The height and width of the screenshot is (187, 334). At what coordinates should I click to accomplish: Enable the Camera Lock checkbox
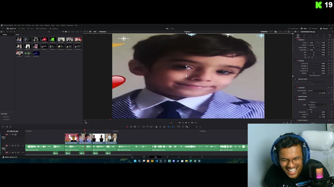point(308,107)
